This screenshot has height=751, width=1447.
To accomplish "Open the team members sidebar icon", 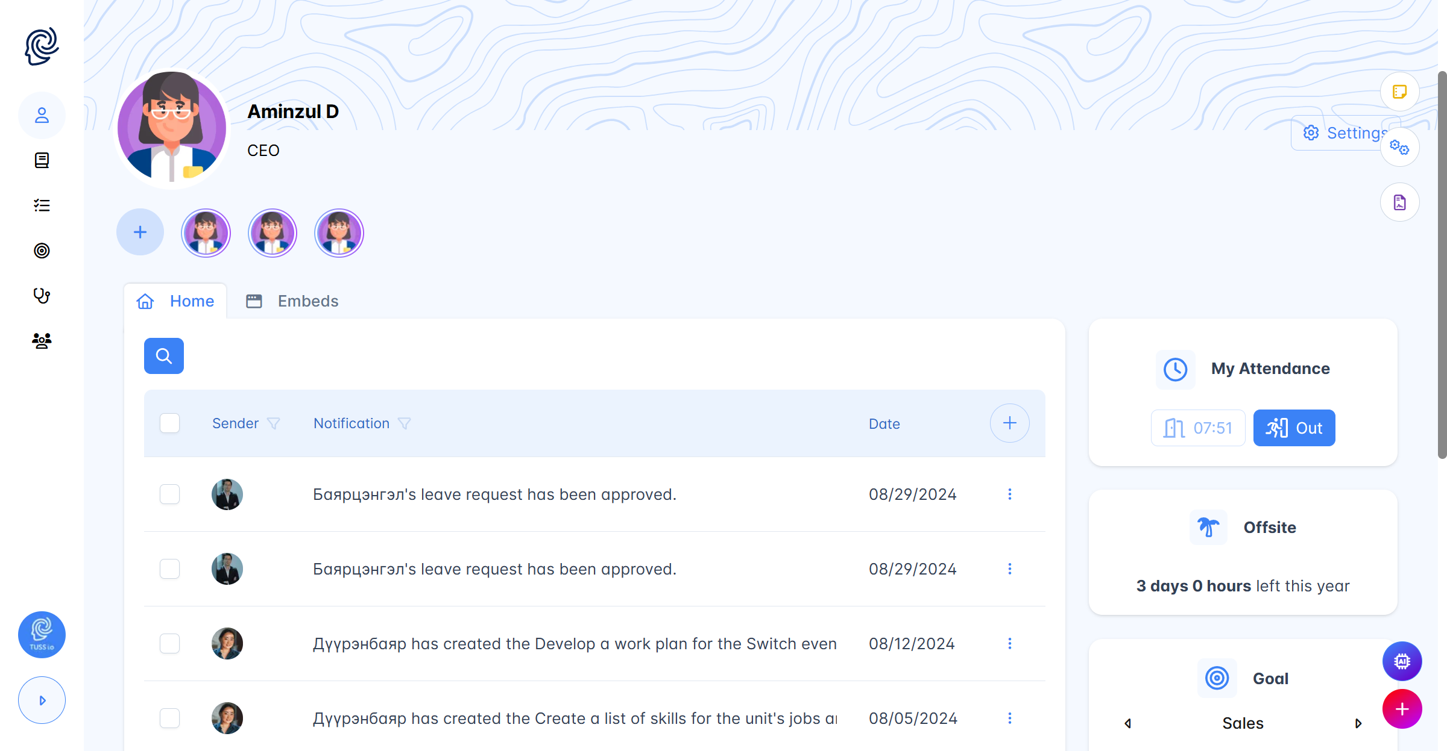I will [x=42, y=341].
